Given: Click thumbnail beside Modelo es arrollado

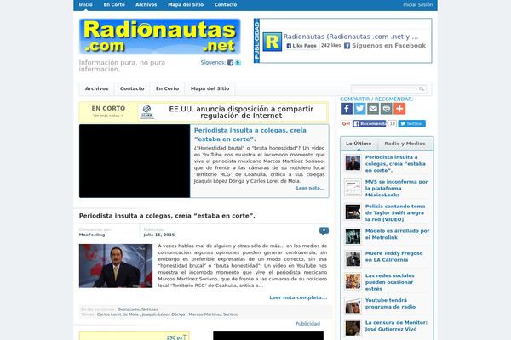Looking at the screenshot, I should point(353,236).
